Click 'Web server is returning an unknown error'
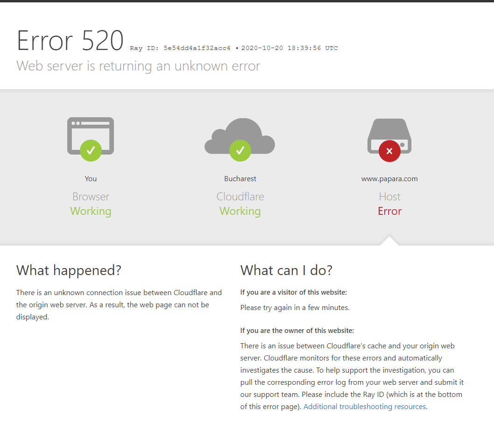 coord(138,66)
